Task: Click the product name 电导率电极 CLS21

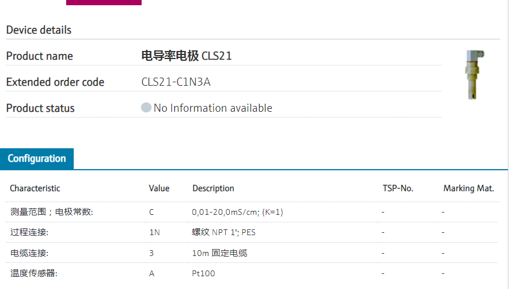Action: pyautogui.click(x=186, y=56)
